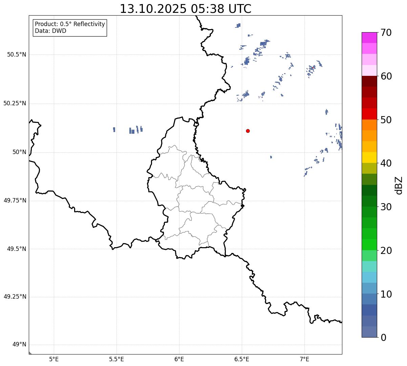Select the 6.5°E longitude tick label
This screenshot has height=366, width=407.
coord(242,359)
